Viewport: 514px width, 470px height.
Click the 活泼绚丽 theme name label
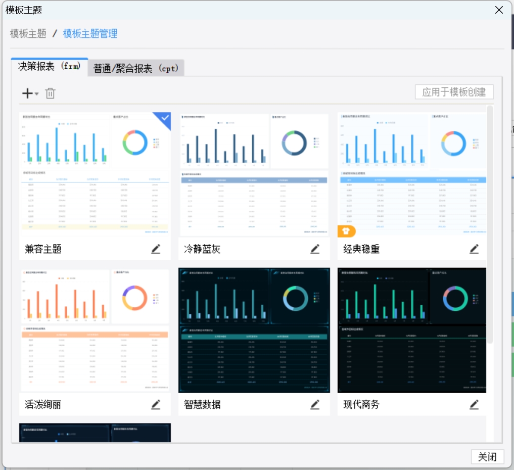pyautogui.click(x=43, y=404)
